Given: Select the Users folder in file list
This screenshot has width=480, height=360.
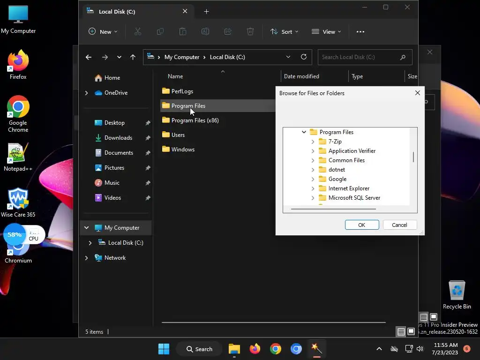Looking at the screenshot, I should coord(178,135).
